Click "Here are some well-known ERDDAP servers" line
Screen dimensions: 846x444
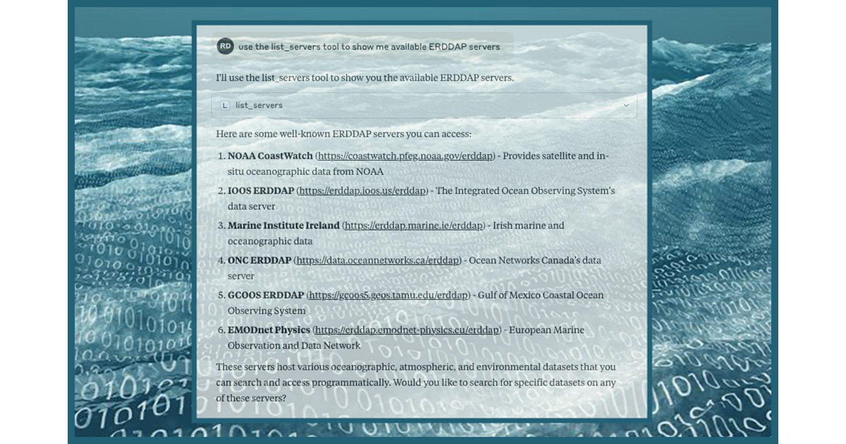click(343, 134)
